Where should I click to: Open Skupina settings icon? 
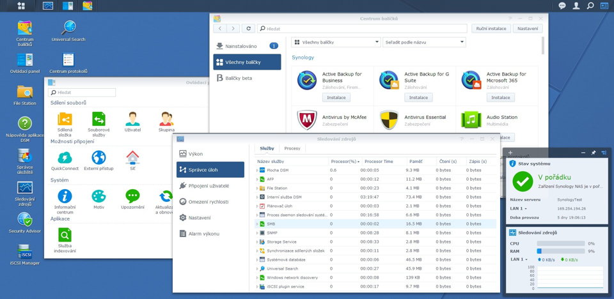click(x=166, y=119)
